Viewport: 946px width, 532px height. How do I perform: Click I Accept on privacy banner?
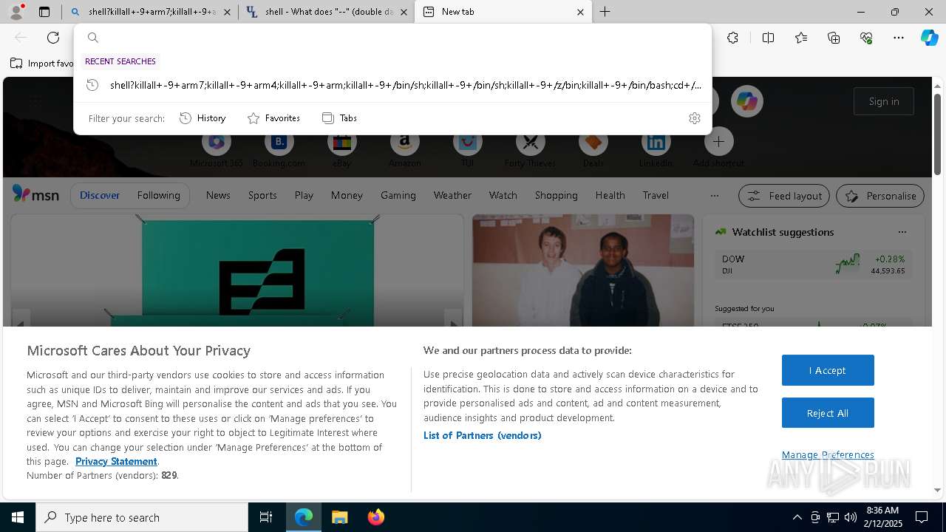click(828, 370)
